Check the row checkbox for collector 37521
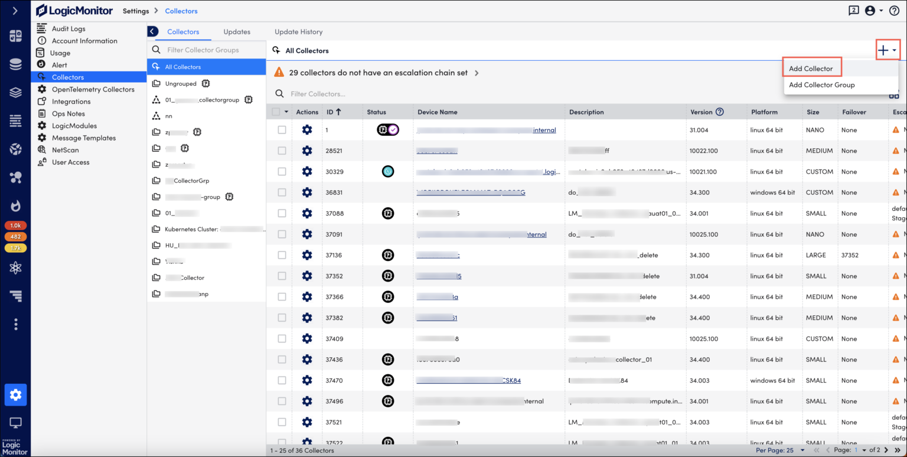This screenshot has width=907, height=457. tap(282, 422)
